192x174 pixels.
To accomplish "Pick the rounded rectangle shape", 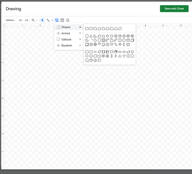I will [91, 29].
